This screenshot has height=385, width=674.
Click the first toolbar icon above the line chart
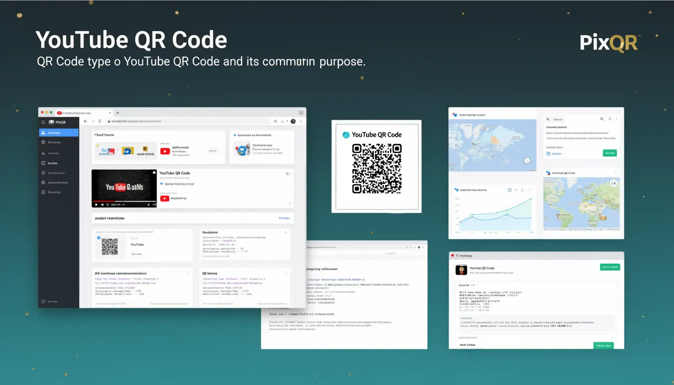(510, 190)
